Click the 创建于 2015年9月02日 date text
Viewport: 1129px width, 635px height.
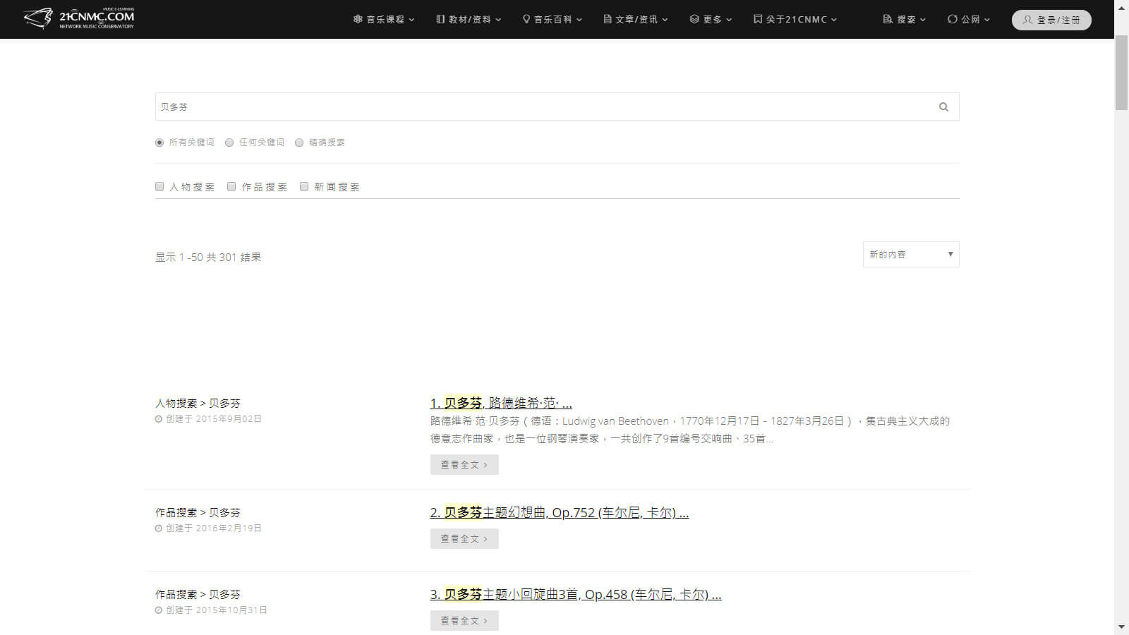214,419
